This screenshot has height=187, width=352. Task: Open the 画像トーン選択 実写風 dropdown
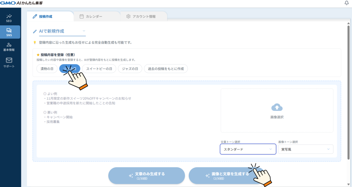click(x=306, y=149)
